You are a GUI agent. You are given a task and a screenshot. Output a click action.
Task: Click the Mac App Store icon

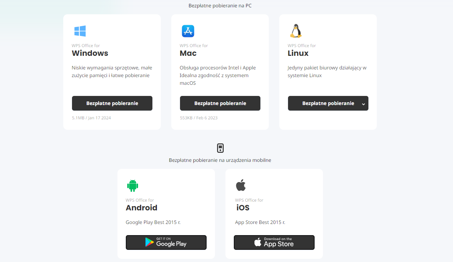tap(188, 31)
